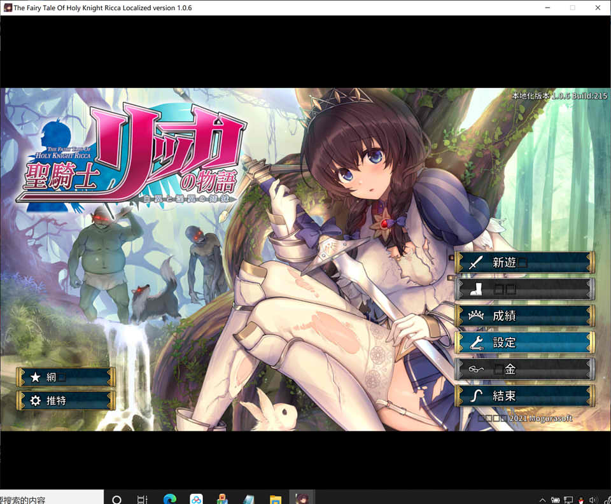Image resolution: width=611 pixels, height=504 pixels.
Task: Select the greyed-out boot icon menu entry
Action: point(524,289)
